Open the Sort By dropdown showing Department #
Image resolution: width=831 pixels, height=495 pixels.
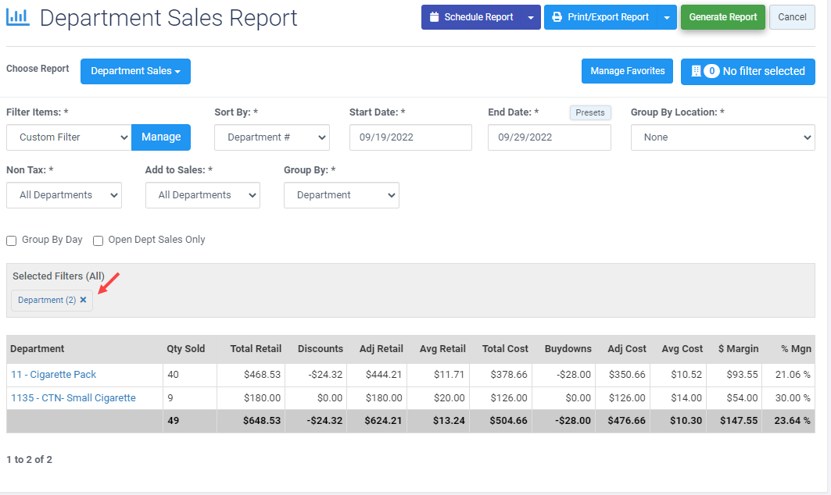(271, 137)
